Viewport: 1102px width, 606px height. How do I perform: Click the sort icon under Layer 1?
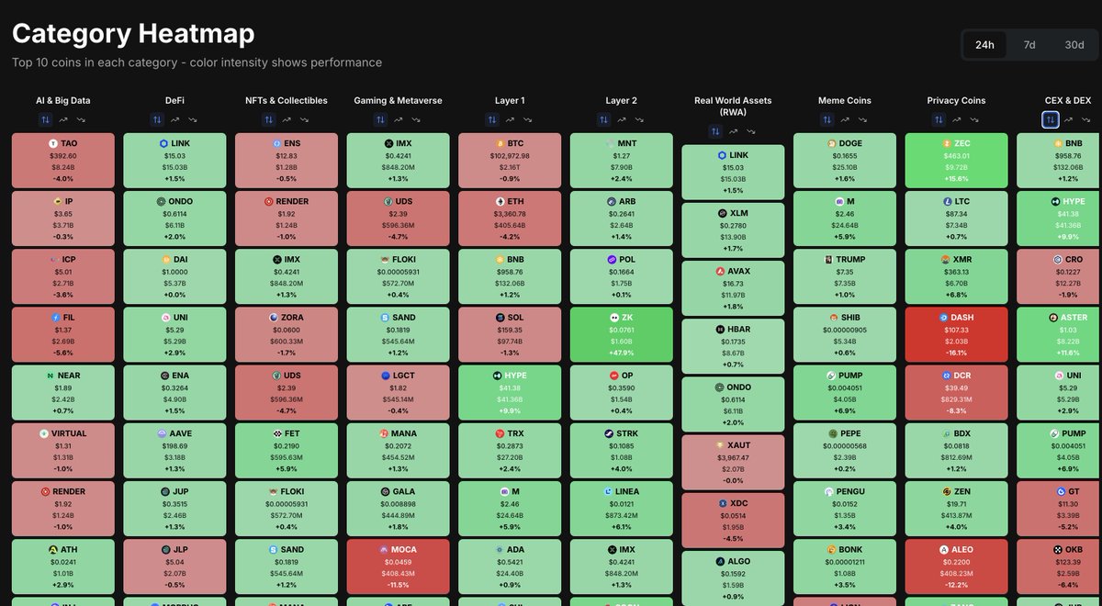tap(493, 119)
